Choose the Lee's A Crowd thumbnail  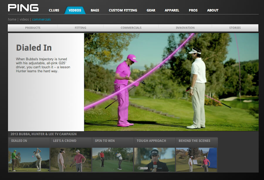pyautogui.click(x=71, y=159)
